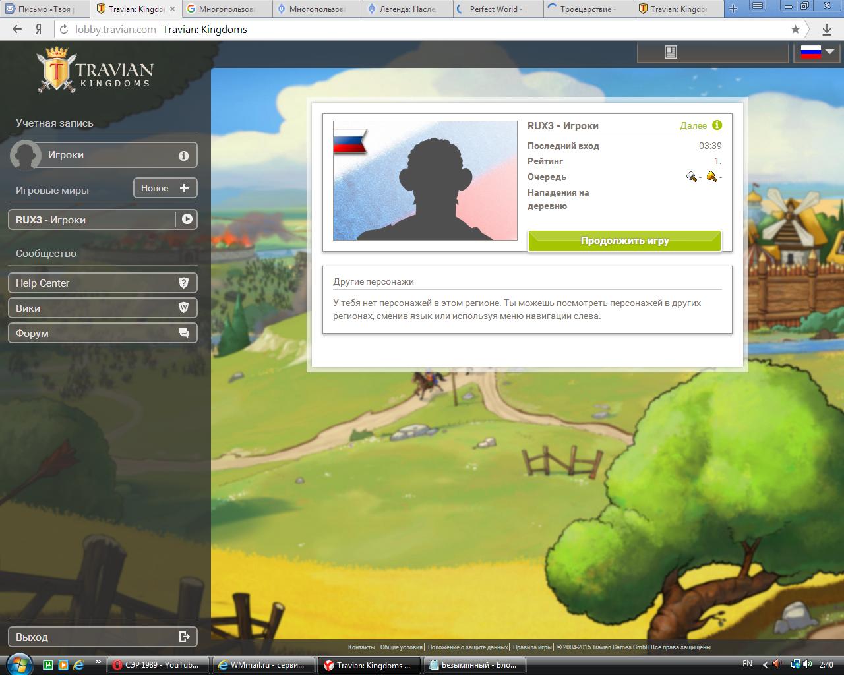Open account info icon next to Игроки
The height and width of the screenshot is (675, 844).
click(x=183, y=156)
